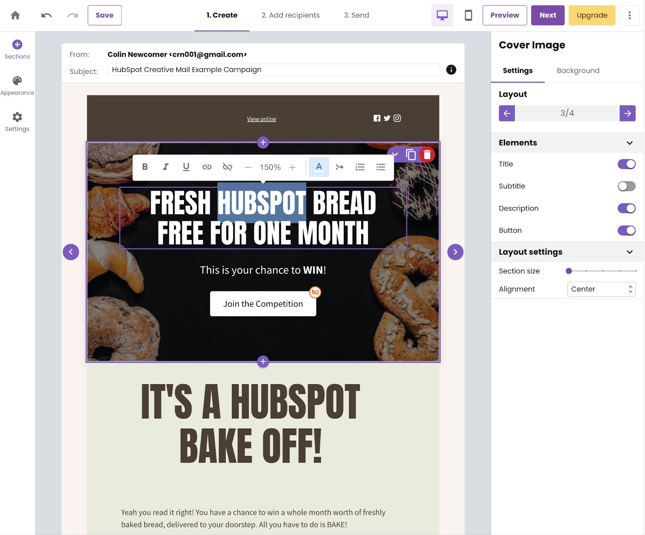Open the Alignment dropdown
645x535 pixels.
[x=601, y=289]
